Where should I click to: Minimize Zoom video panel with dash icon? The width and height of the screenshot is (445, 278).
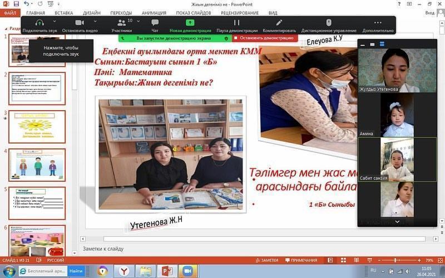pos(363,45)
